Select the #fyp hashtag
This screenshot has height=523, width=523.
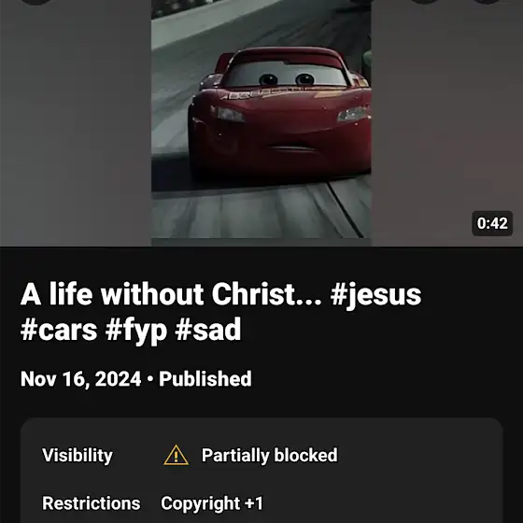[136, 331]
